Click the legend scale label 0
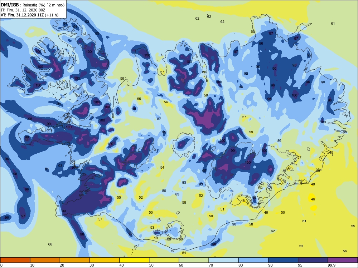 (x=1, y=265)
